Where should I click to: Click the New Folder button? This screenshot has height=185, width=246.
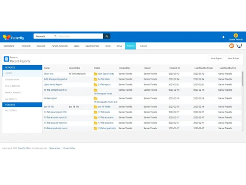tap(233, 58)
